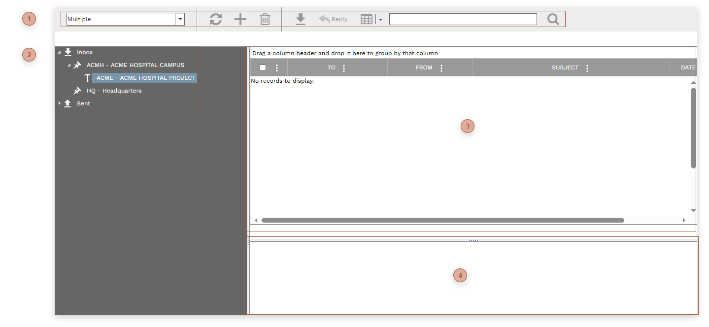This screenshot has width=709, height=327.
Task: Click inside the search text field
Action: [x=463, y=19]
